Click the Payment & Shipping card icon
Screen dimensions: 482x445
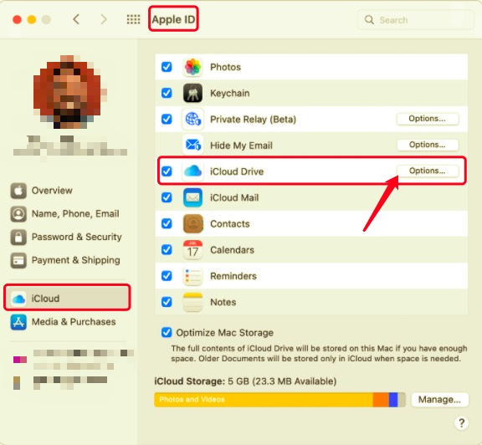[18, 260]
